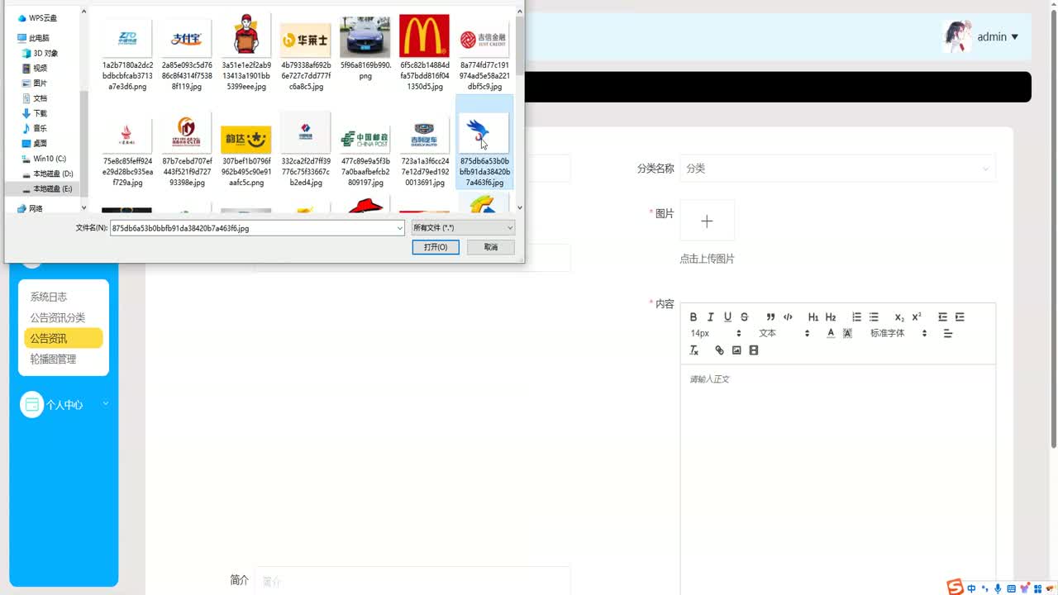The height and width of the screenshot is (595, 1058).
Task: Apply superscript formatting in the editor
Action: click(x=917, y=317)
